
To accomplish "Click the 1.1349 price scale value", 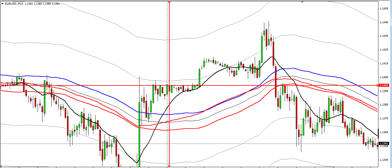I will 384,160.
